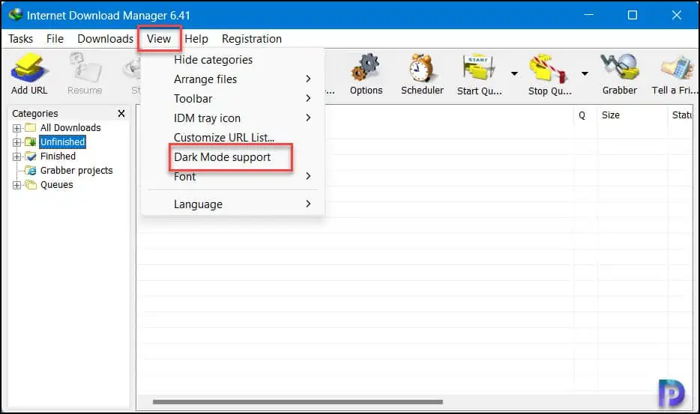
Task: Minimize the Internet Download Manager window
Action: [589, 15]
